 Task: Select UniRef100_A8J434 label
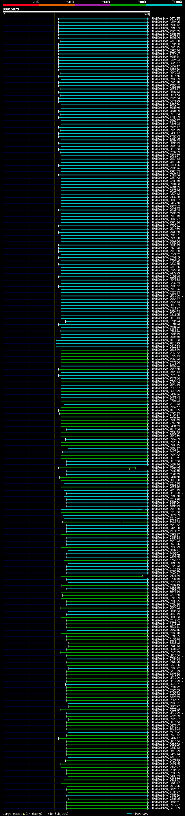point(166,430)
